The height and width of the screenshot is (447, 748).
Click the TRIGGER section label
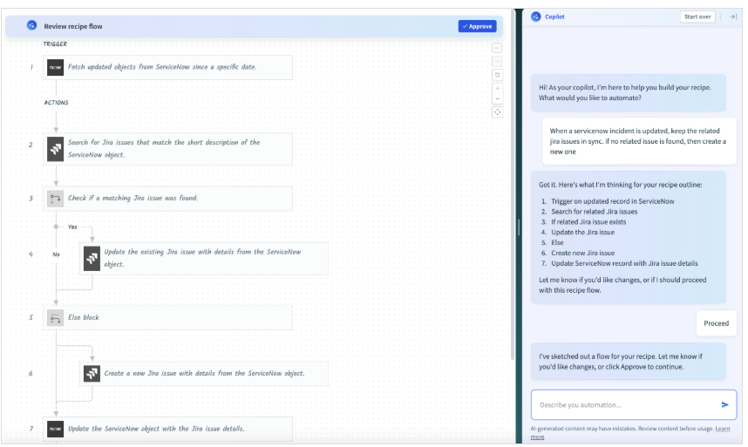pyautogui.click(x=55, y=44)
